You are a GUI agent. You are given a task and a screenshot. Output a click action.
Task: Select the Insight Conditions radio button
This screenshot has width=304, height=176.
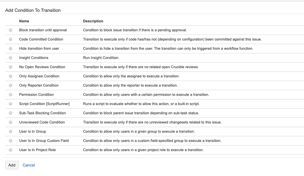coord(10,58)
